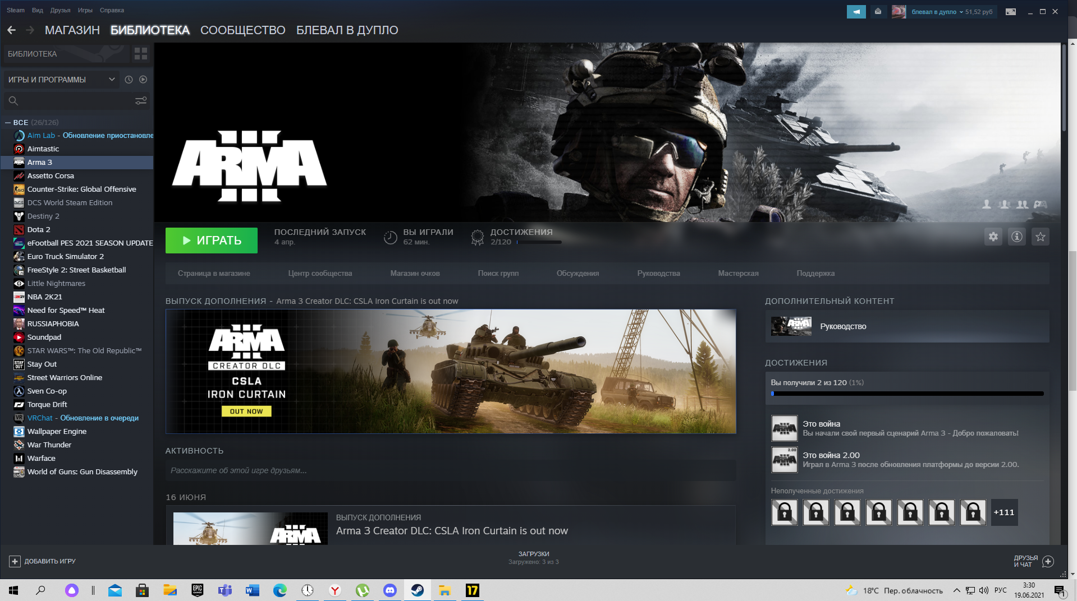Go to the СООБЩЕСТВО tab
The height and width of the screenshot is (601, 1077).
[x=243, y=30]
